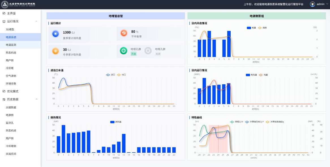This screenshot has height=167, width=330.
Task: Click the 历史数据 sidebar icon
Action: tap(4, 99)
